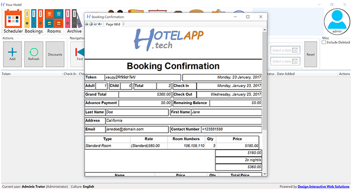The height and width of the screenshot is (190, 352).
Task: Open the second Select a date picker
Action: pyautogui.click(x=285, y=61)
